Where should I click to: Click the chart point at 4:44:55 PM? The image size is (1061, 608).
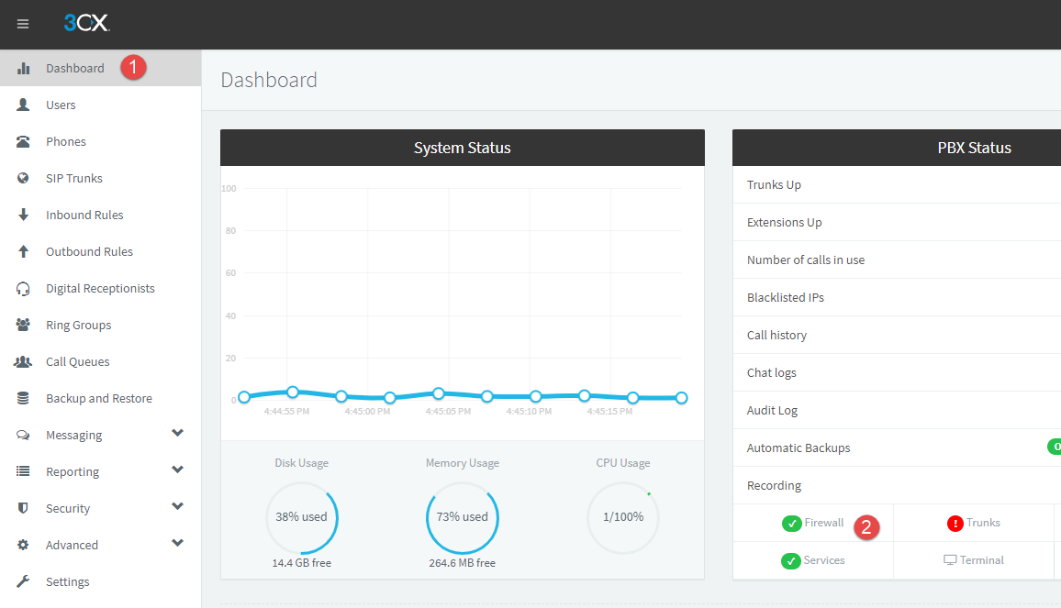tap(292, 392)
